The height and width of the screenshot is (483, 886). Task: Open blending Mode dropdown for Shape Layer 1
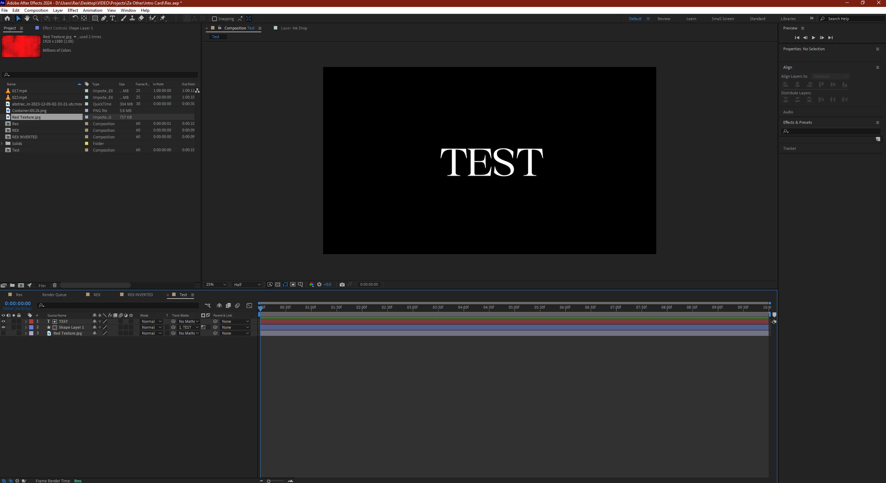151,327
